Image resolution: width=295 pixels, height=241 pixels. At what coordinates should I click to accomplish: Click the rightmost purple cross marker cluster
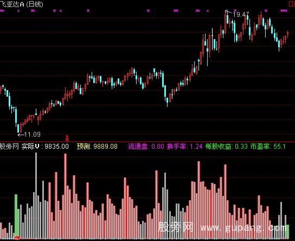point(284,11)
